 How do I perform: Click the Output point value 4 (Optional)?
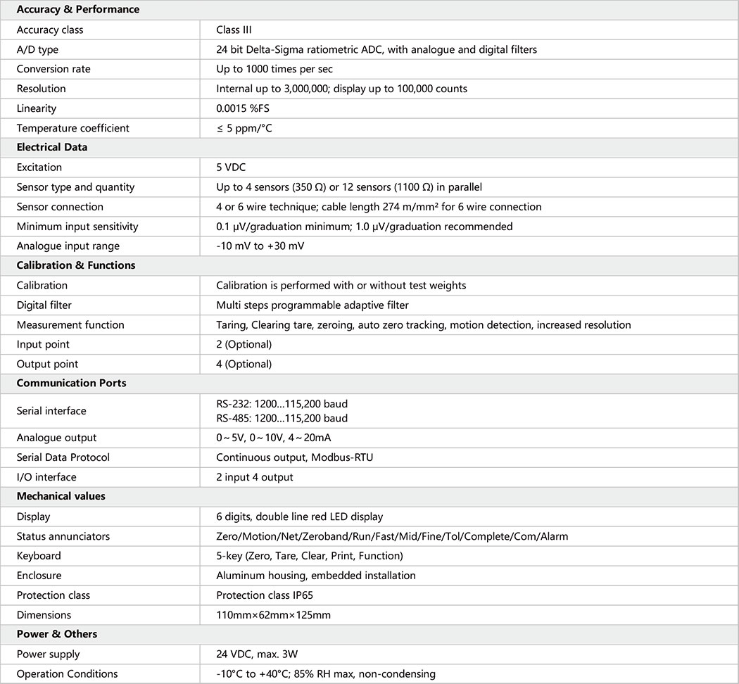tap(244, 365)
